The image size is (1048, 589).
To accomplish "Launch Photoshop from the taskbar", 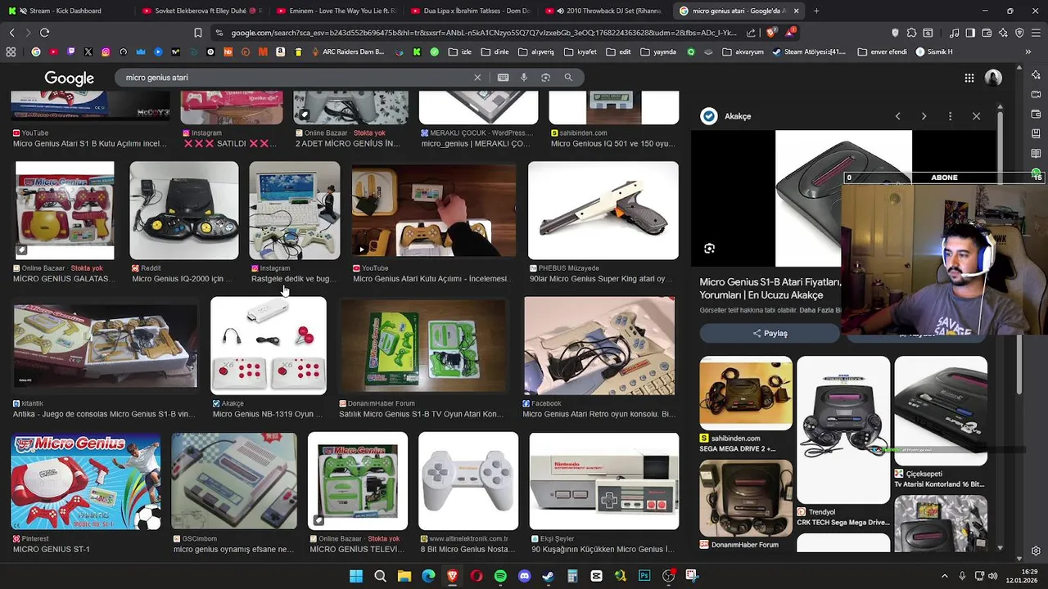I will (644, 576).
